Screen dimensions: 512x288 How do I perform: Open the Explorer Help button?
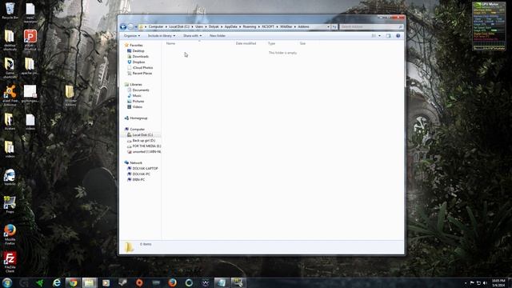coord(398,35)
